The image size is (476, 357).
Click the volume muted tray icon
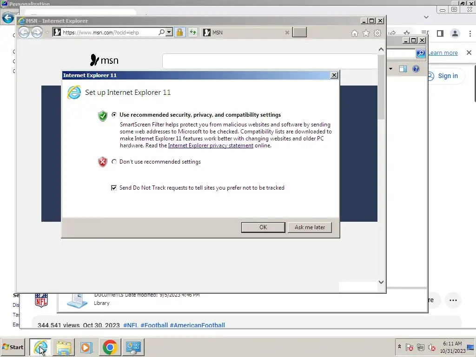[x=431, y=347]
